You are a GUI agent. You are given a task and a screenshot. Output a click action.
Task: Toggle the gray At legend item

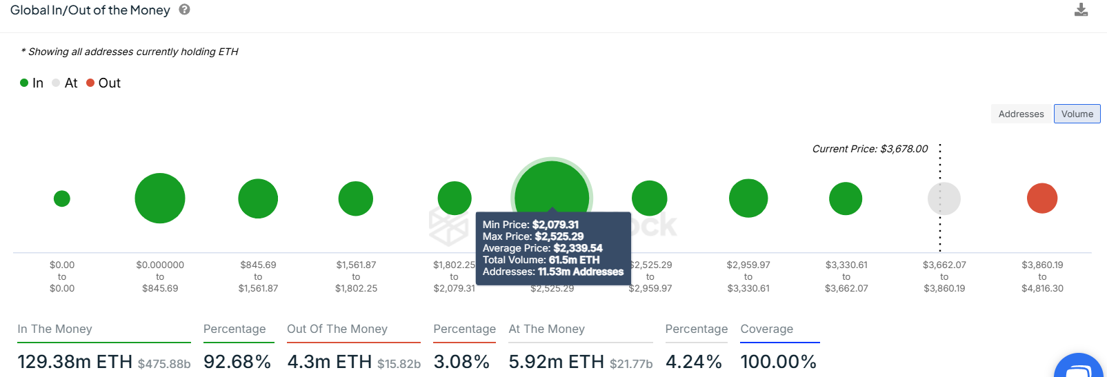65,83
